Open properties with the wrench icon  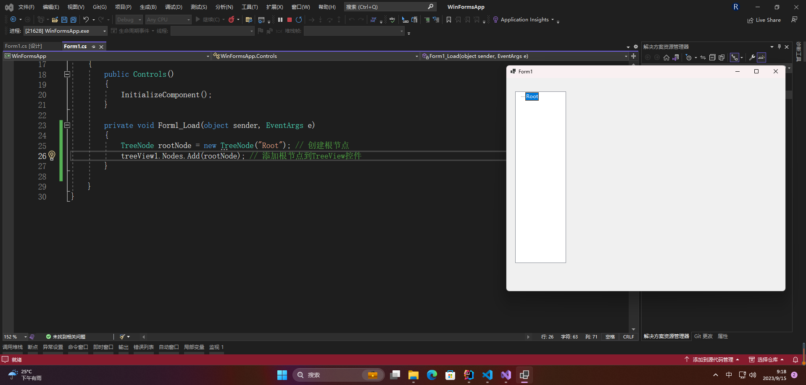[752, 57]
